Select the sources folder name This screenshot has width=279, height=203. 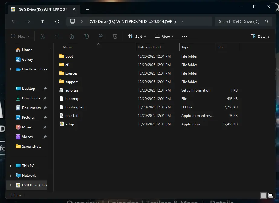coord(71,73)
